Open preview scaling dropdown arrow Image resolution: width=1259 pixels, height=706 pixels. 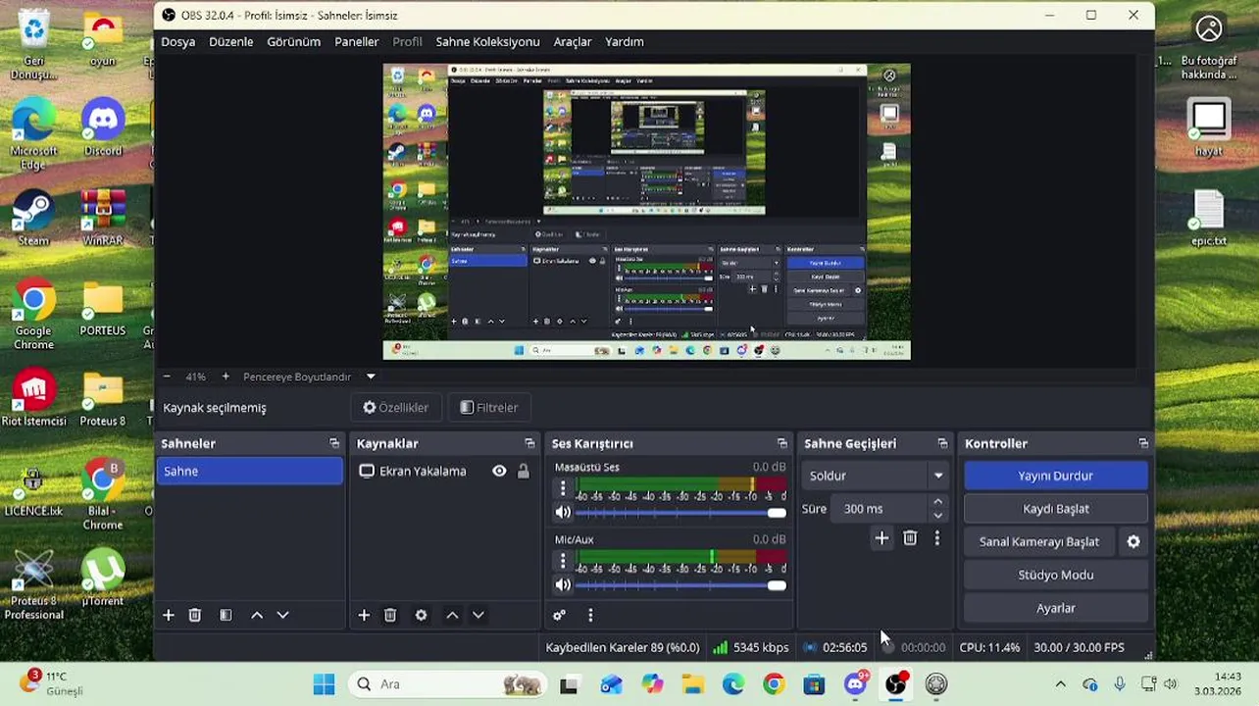coord(371,377)
